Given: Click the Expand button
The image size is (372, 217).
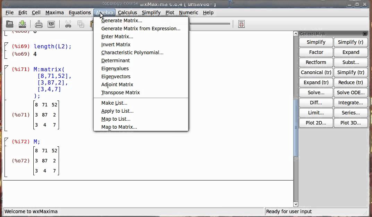Looking at the screenshot, I should [x=350, y=52].
